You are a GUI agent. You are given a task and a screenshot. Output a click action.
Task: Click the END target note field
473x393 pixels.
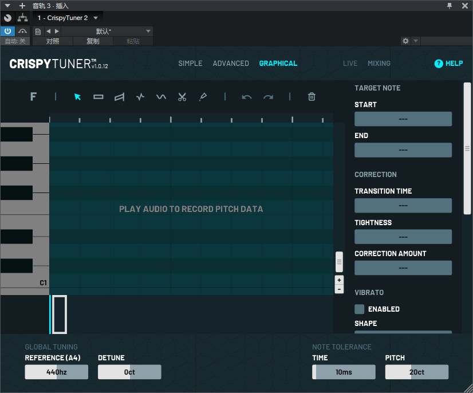click(x=403, y=150)
